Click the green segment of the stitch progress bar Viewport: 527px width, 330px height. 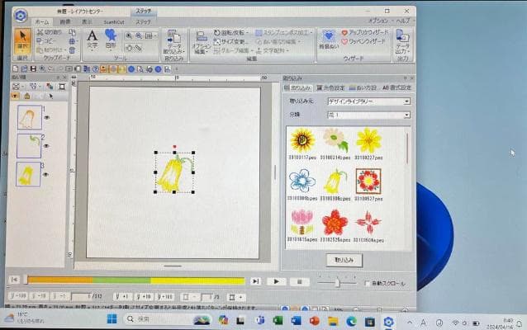[x=121, y=280]
